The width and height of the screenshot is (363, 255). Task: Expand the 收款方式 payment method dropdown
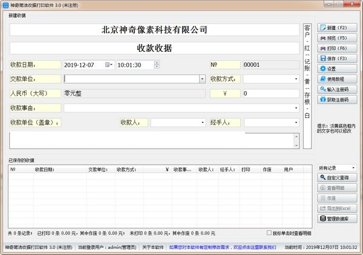296,79
